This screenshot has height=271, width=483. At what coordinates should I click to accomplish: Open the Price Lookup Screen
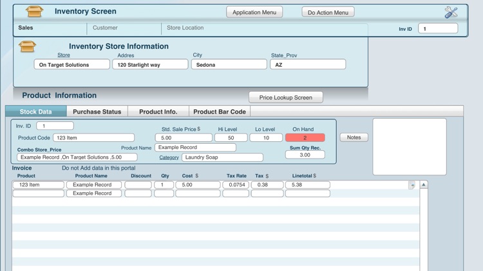click(285, 98)
